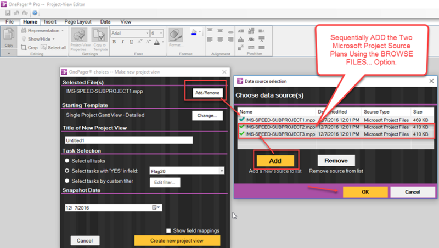Toggle checkmark for IMS-SPEED-SUBPROJECT1.mpp source
Image resolution: width=439 pixels, height=248 pixels.
pos(242,120)
